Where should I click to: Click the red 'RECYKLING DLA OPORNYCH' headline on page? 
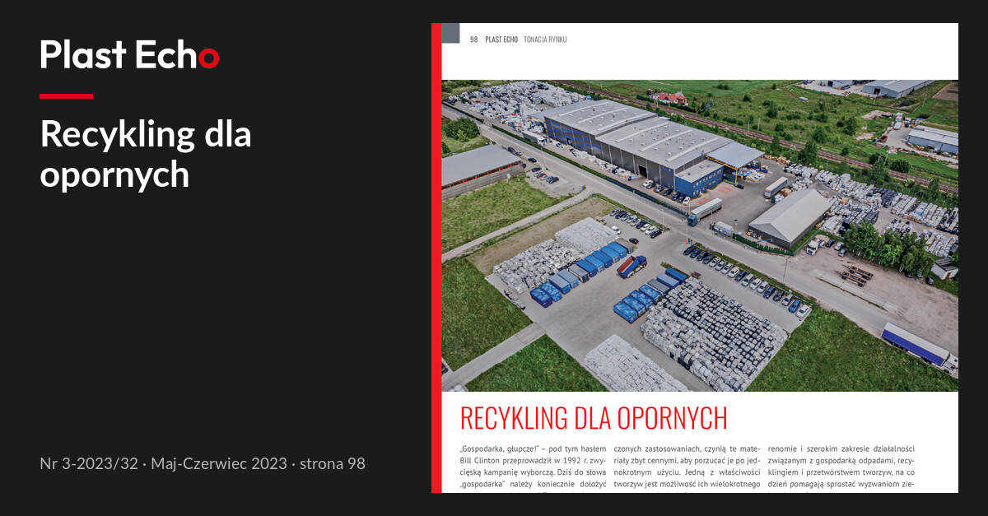593,418
